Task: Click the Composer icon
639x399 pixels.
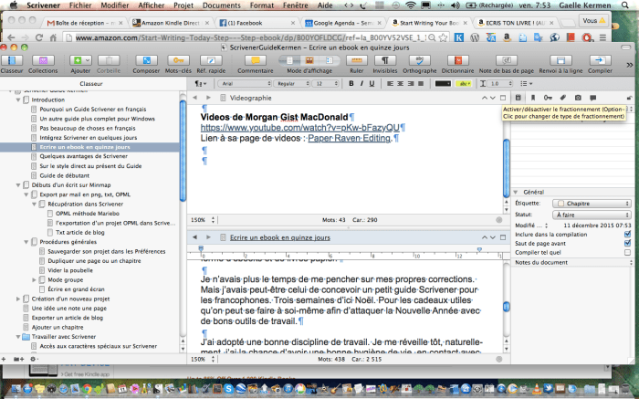Action: (x=146, y=60)
